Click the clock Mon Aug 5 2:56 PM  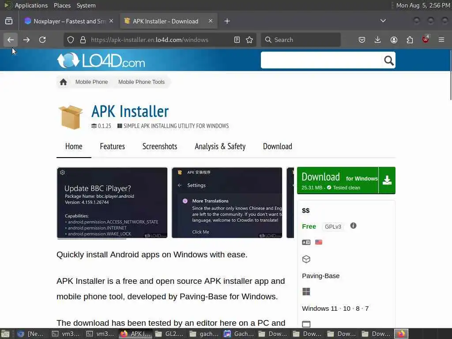(x=423, y=5)
